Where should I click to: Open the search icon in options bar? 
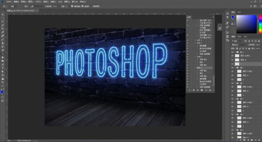tap(251, 6)
